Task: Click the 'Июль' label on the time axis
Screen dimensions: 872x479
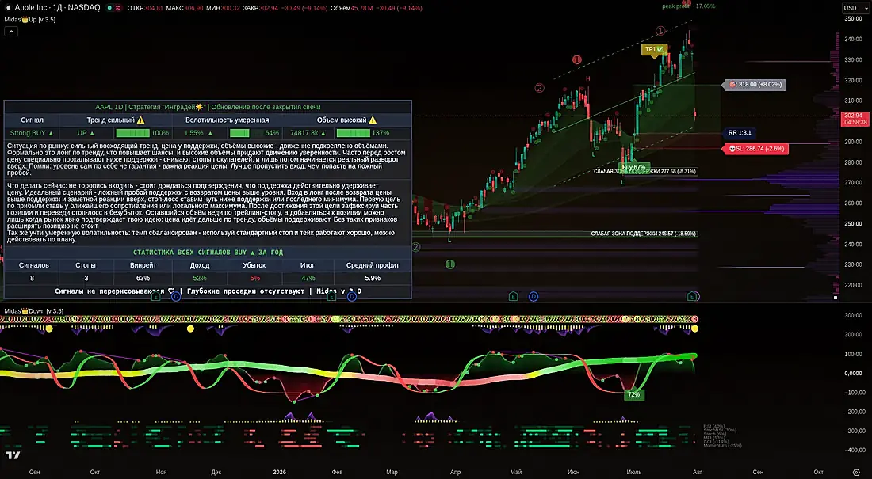Action: coord(634,473)
